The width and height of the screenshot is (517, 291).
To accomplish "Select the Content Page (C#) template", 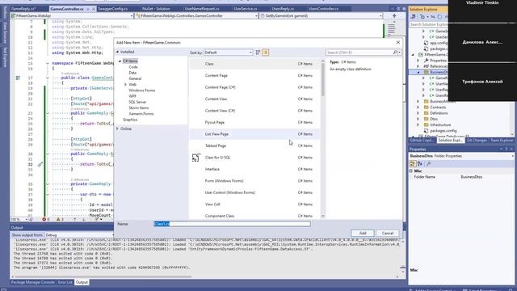I will click(x=254, y=87).
